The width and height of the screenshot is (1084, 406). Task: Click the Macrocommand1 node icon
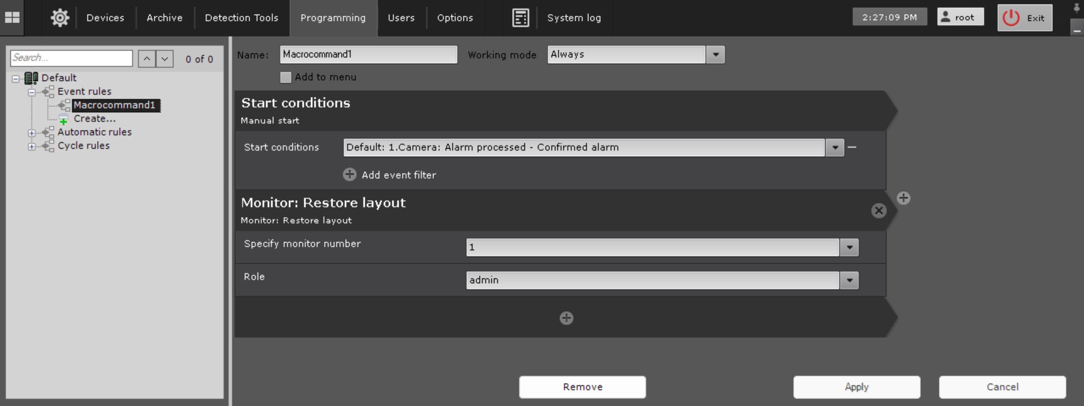(64, 105)
